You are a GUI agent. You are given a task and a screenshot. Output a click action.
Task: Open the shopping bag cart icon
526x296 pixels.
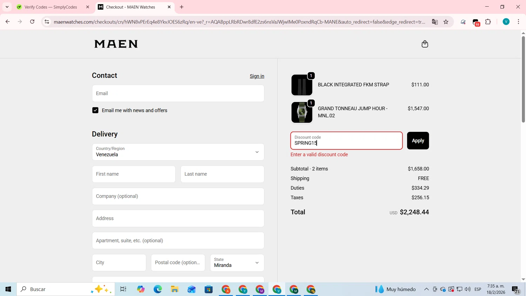coord(425,44)
